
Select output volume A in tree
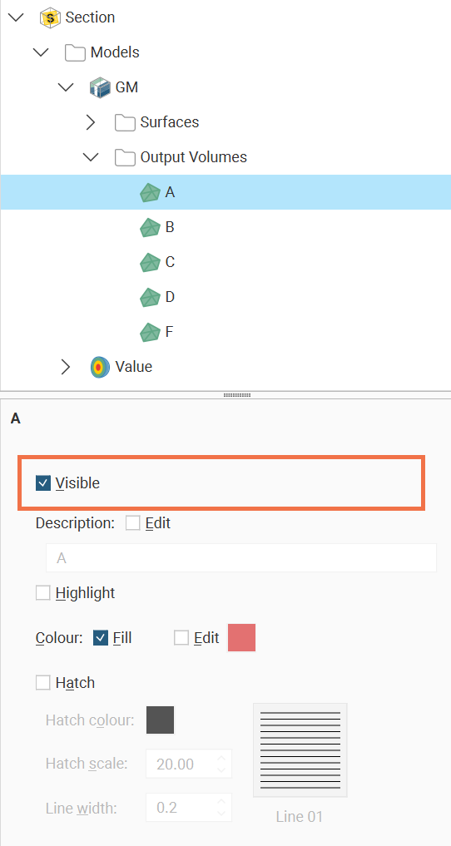coord(226,192)
